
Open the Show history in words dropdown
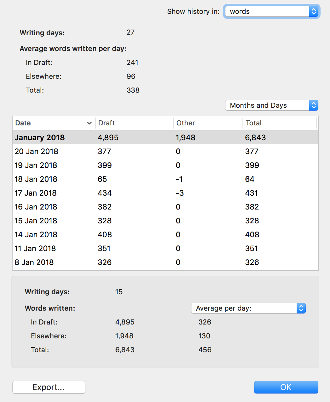click(272, 11)
